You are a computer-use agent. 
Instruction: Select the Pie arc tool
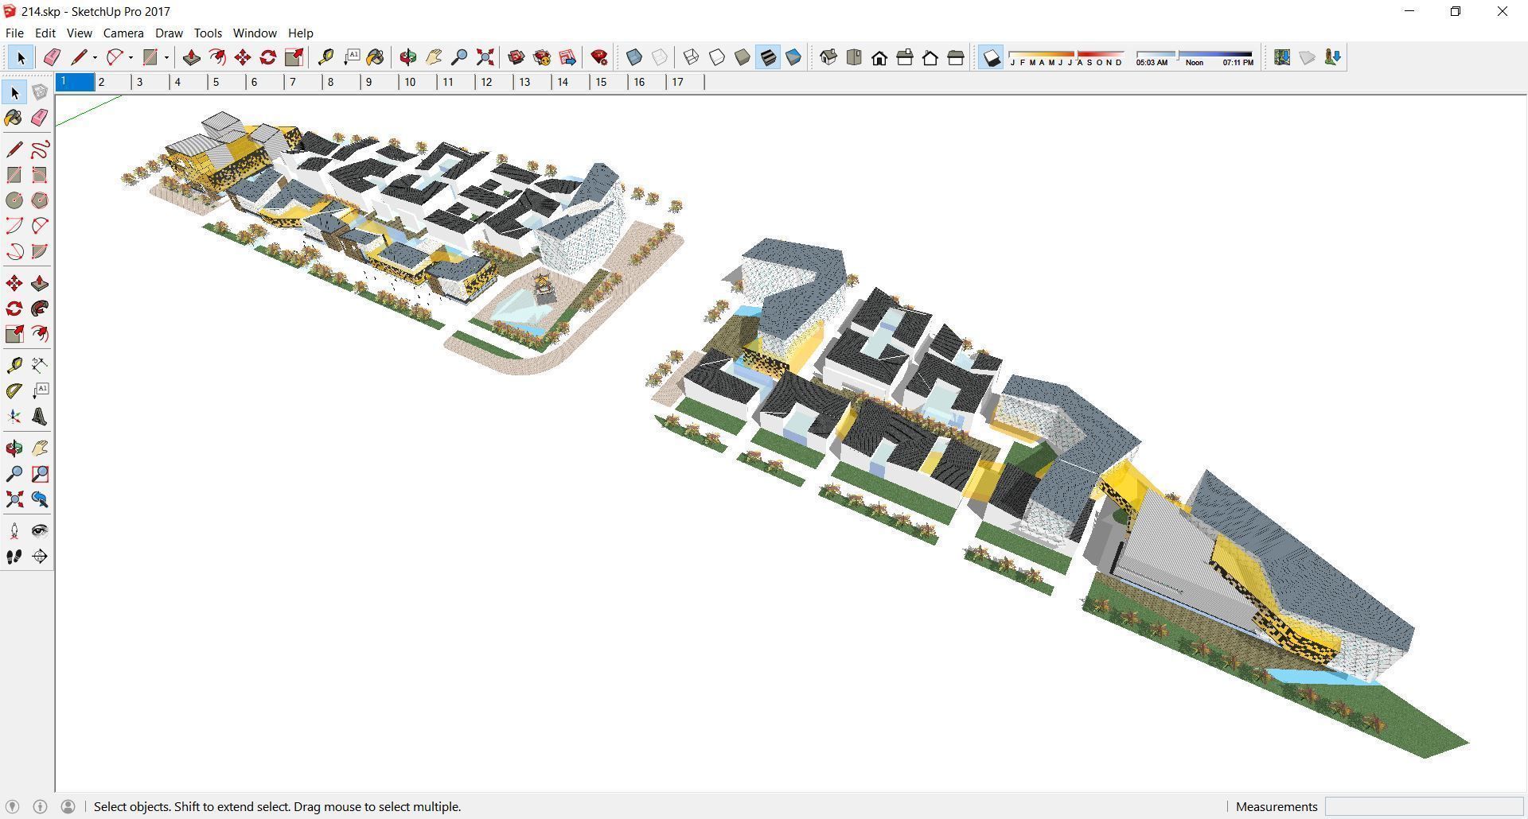(40, 251)
